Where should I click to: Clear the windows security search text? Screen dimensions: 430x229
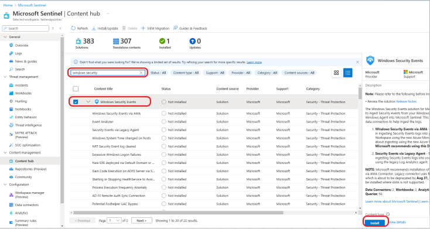pos(141,73)
